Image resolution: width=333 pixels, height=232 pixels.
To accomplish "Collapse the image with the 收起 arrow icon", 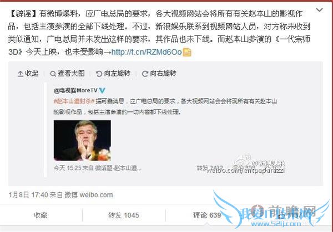I will (21, 74).
